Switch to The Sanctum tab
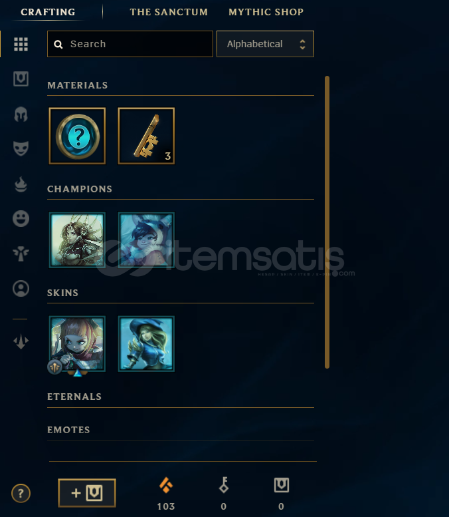This screenshot has width=449, height=517. coord(169,12)
